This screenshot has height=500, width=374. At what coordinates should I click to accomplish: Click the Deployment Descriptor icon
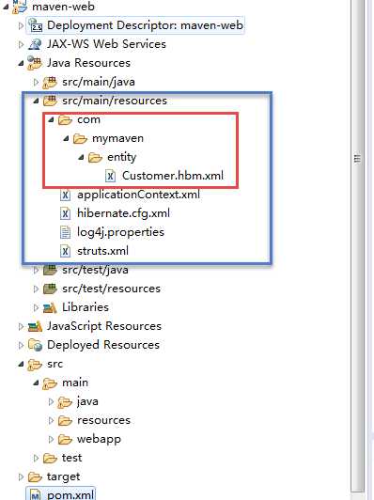(x=35, y=25)
